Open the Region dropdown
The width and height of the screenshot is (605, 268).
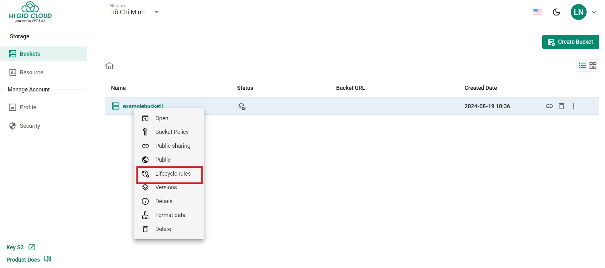[134, 12]
